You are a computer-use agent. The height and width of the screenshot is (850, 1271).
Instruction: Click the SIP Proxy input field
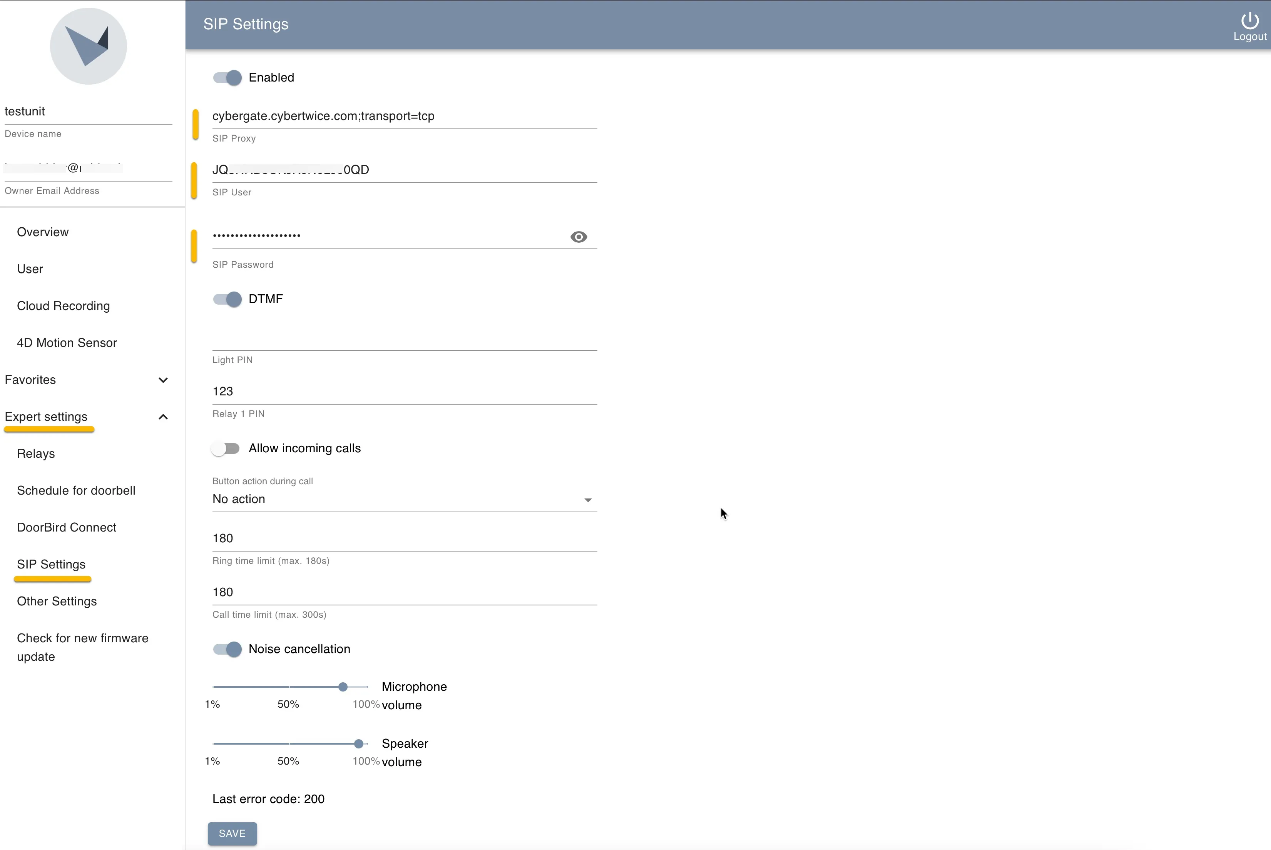[x=405, y=116]
